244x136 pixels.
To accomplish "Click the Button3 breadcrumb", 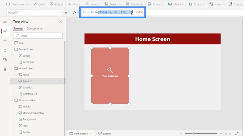I will 105,134.
